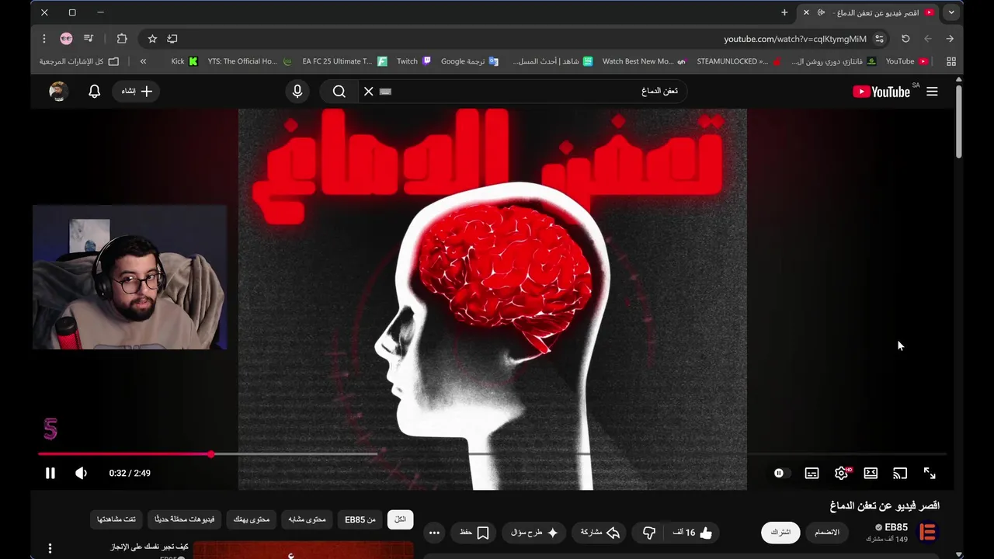
Task: Save the video using the حفظ button
Action: click(x=474, y=533)
